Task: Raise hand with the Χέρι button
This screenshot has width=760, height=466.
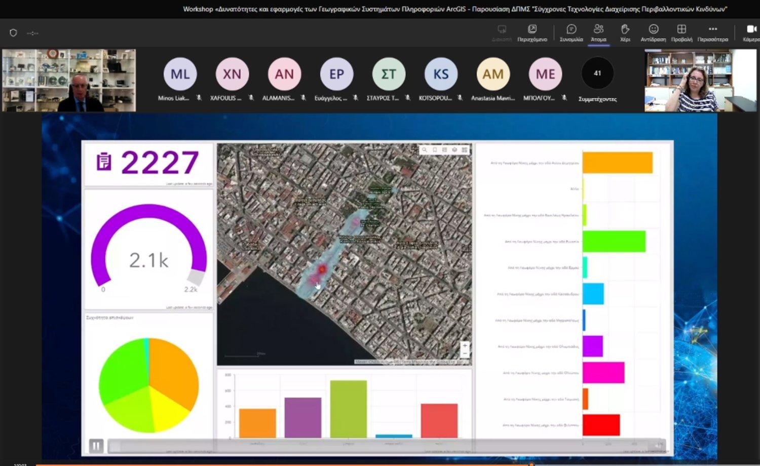Action: pyautogui.click(x=625, y=32)
